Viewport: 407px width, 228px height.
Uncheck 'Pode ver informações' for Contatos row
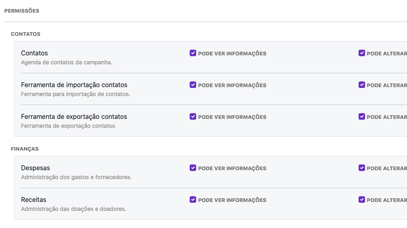193,53
